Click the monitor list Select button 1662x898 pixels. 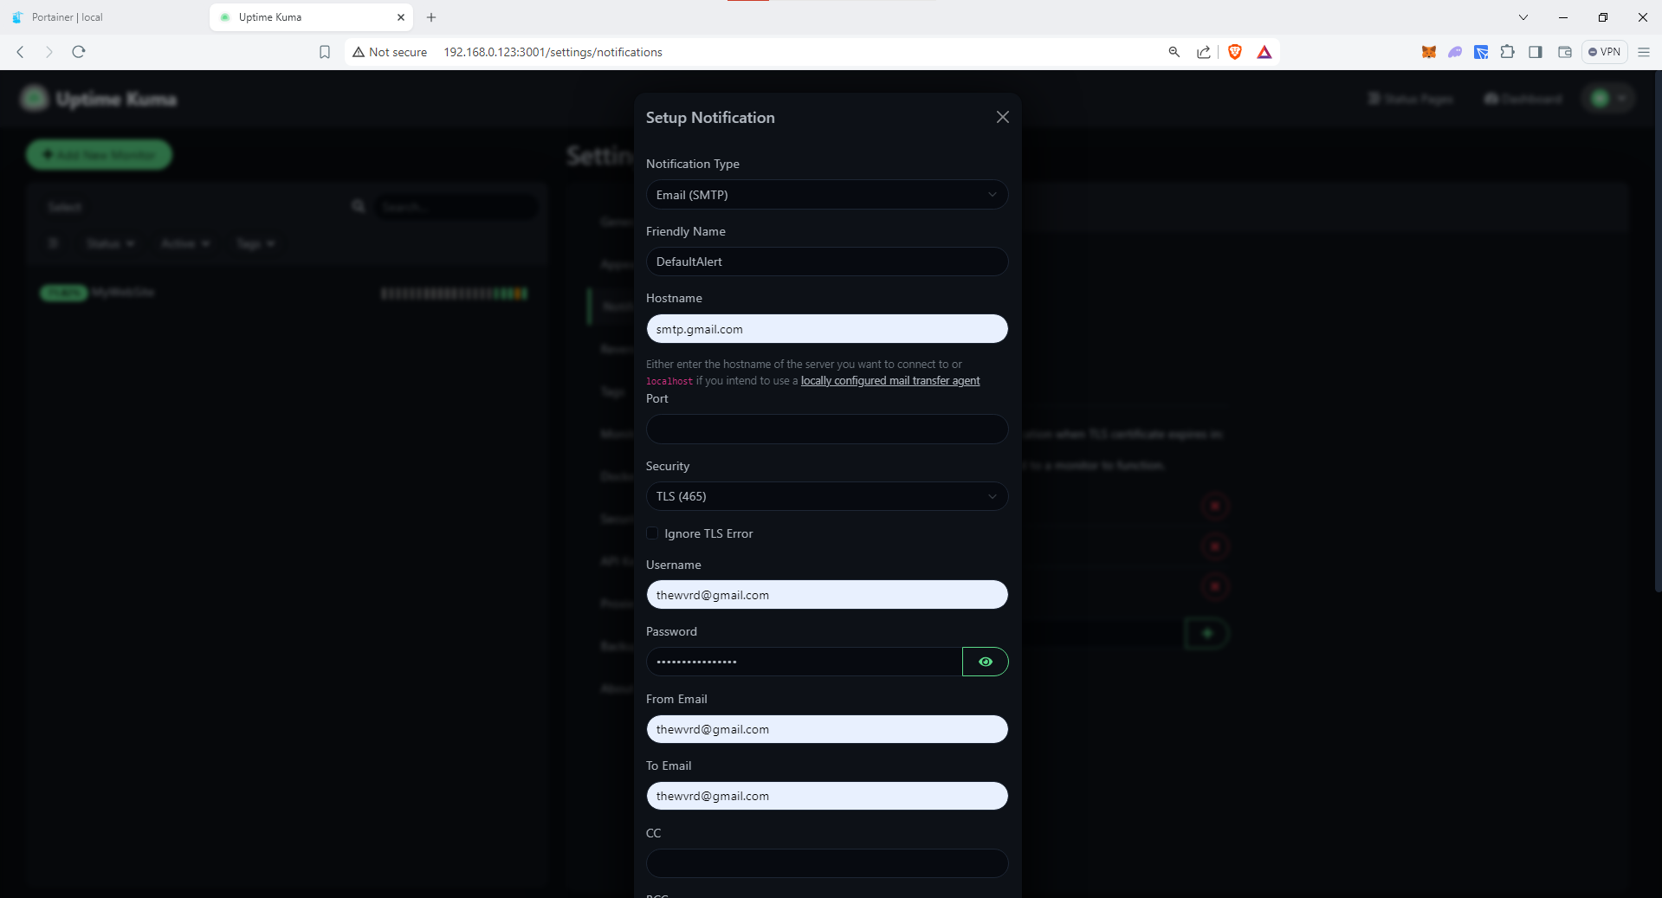pos(65,207)
